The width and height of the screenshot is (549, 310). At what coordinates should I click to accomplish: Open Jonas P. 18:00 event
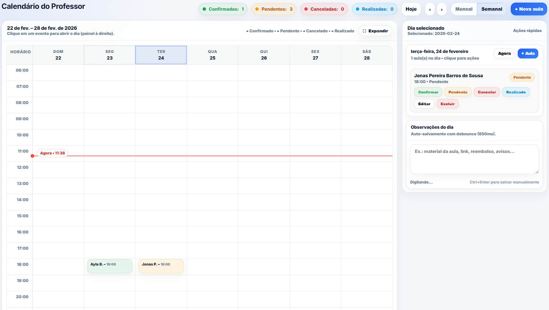tap(161, 266)
